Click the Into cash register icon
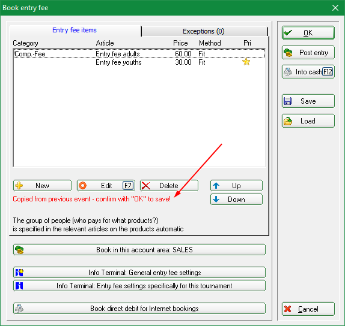The image size is (345, 326). click(x=288, y=72)
